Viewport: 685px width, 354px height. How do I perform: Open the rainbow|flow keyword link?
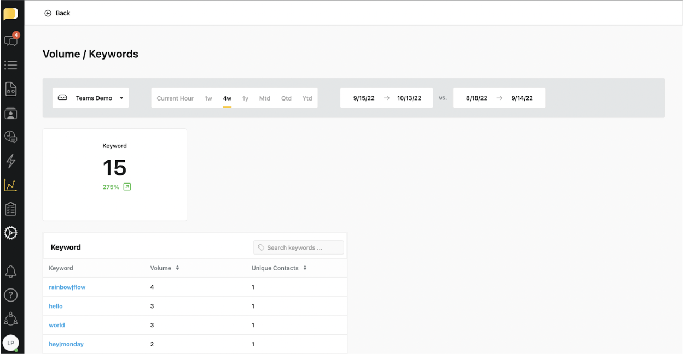click(67, 287)
